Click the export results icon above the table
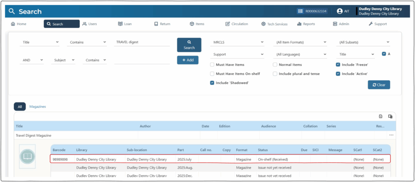Viewport: 415px width, 182px height. pos(381,116)
